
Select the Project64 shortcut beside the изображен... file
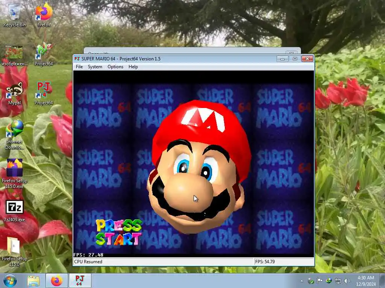(44, 54)
